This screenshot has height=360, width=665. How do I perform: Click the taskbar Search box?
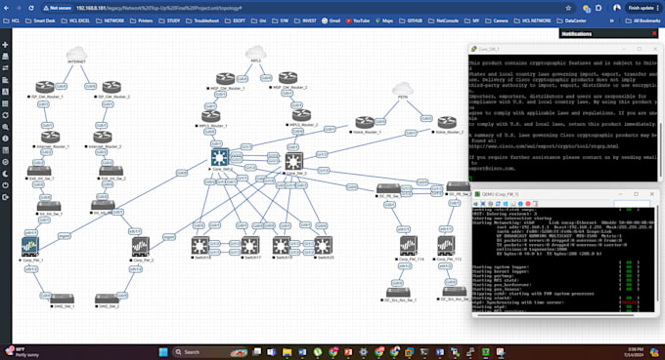[210, 352]
